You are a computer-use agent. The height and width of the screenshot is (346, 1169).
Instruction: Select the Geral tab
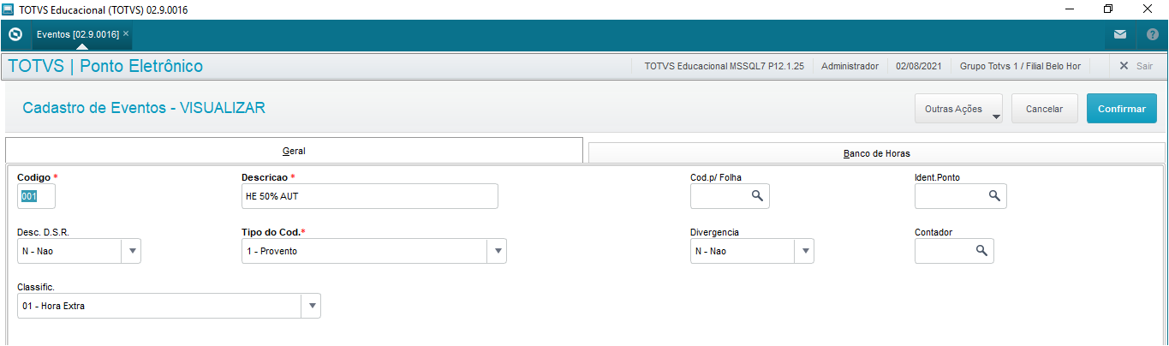click(294, 151)
